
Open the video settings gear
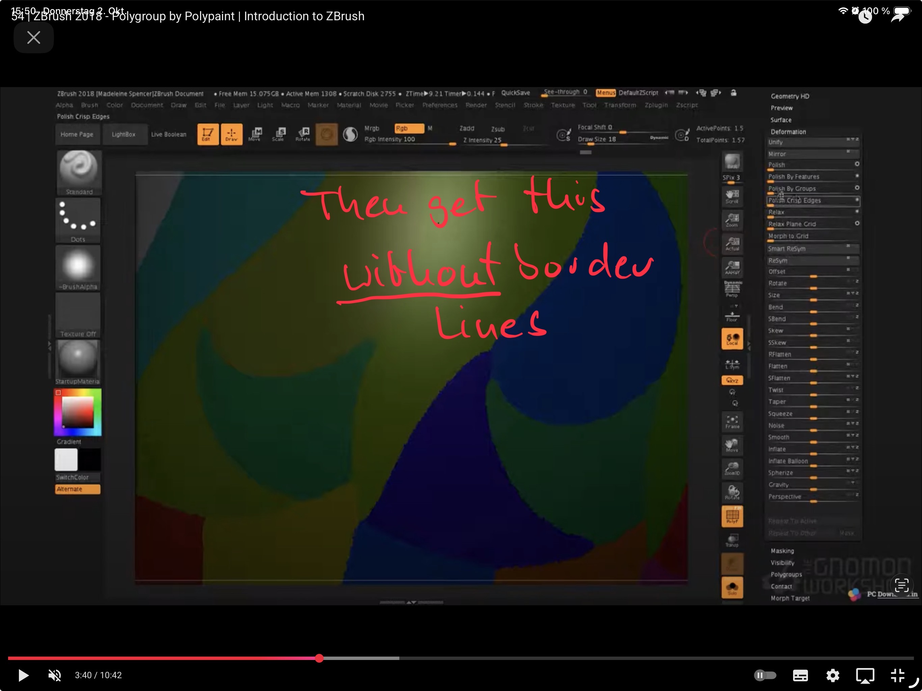(832, 675)
